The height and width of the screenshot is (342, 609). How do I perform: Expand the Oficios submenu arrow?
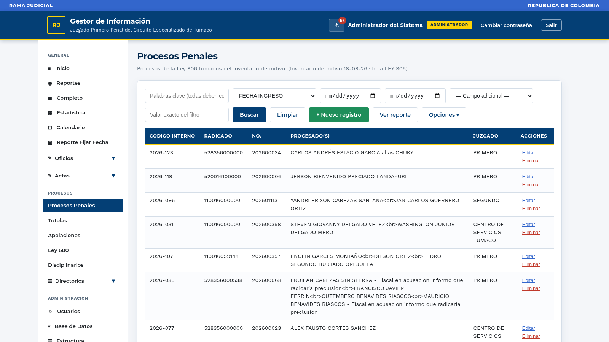click(113, 158)
